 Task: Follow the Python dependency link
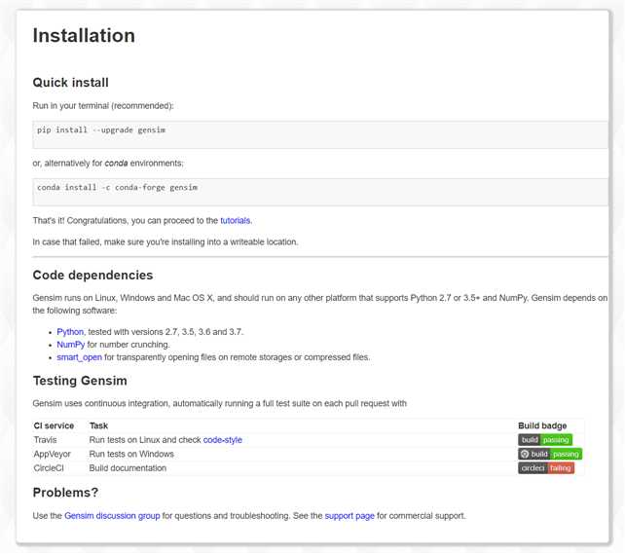pos(70,332)
